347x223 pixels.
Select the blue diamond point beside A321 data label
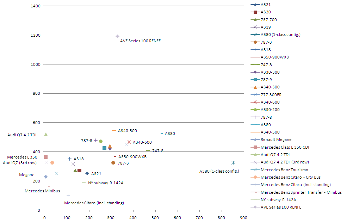(x=87, y=173)
